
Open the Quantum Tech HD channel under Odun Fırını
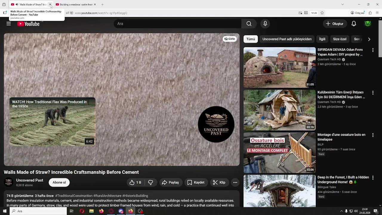point(329,59)
